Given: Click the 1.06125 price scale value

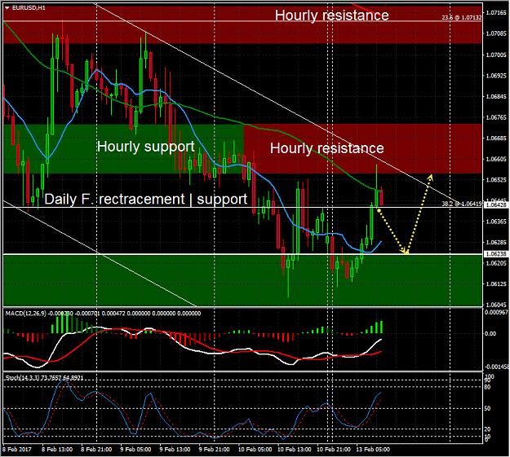Looking at the screenshot, I should 496,284.
